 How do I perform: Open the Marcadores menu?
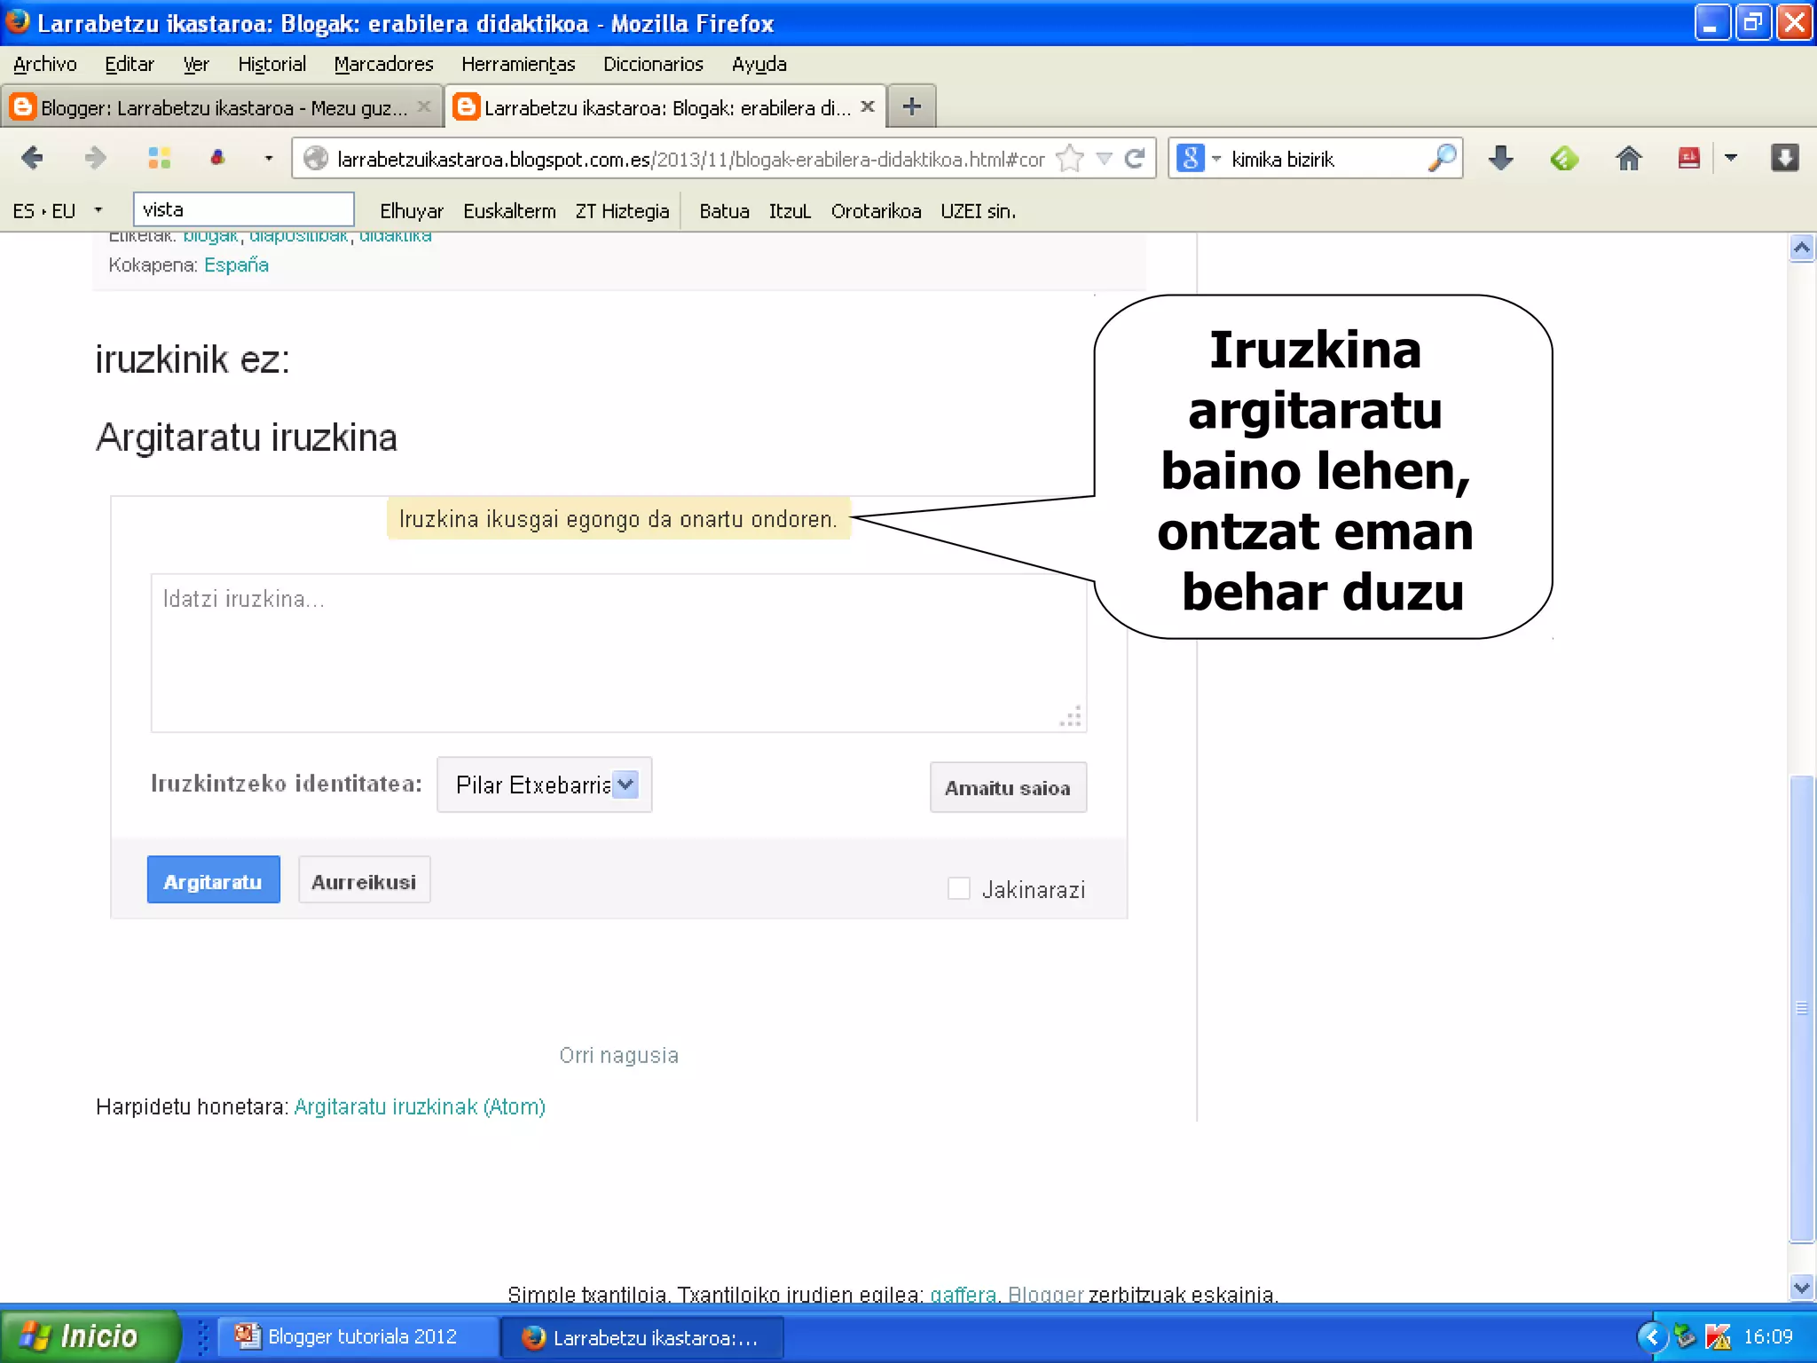point(383,64)
